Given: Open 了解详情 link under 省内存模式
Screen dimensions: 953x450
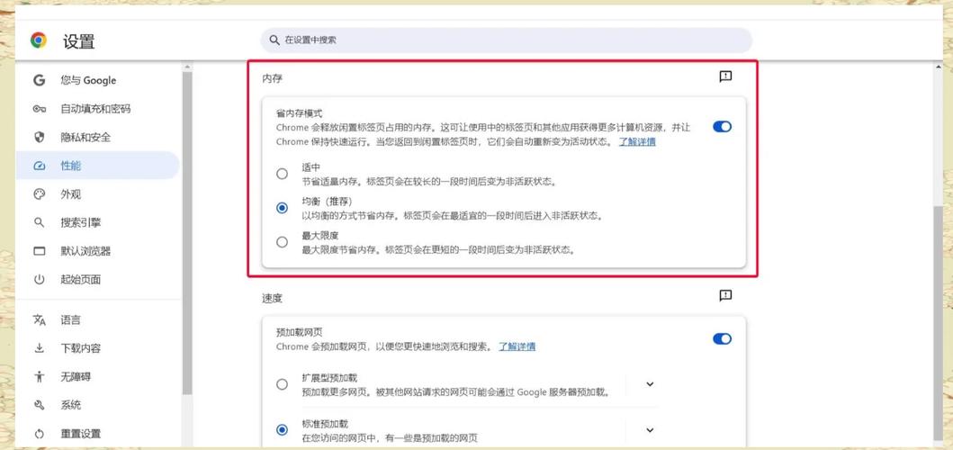Looking at the screenshot, I should pos(637,141).
